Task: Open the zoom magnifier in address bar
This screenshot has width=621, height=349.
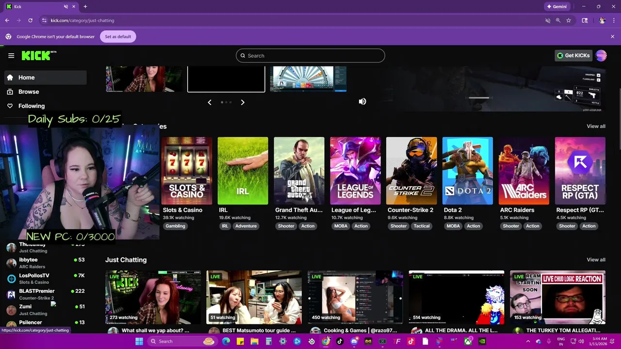Action: pyautogui.click(x=558, y=20)
